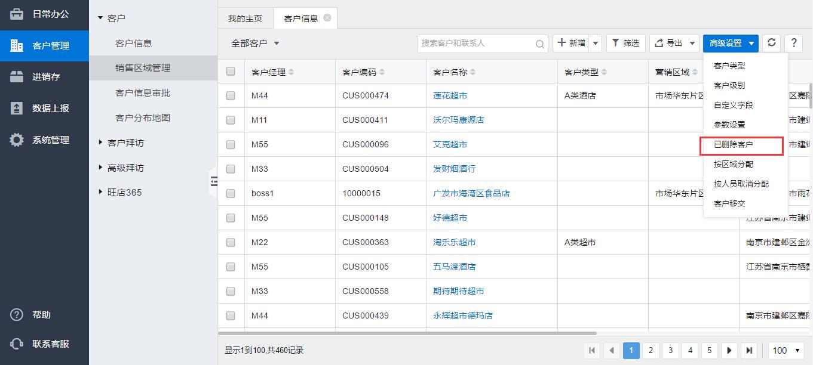This screenshot has width=813, height=365.
Task: Go to the last page of records
Action: (x=749, y=351)
